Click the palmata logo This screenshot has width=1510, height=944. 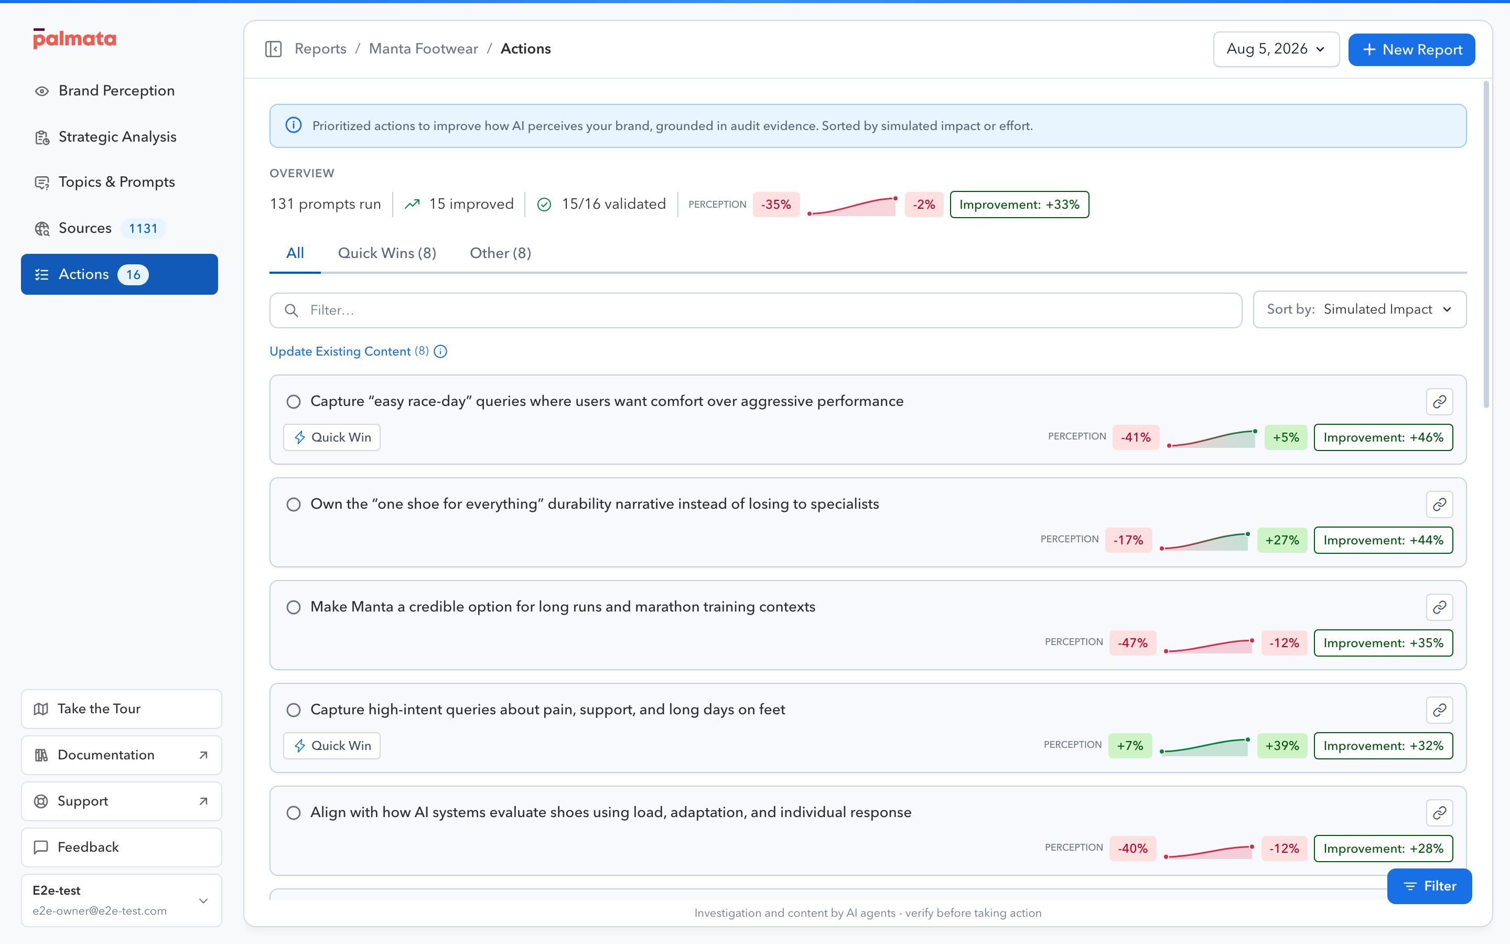[74, 39]
